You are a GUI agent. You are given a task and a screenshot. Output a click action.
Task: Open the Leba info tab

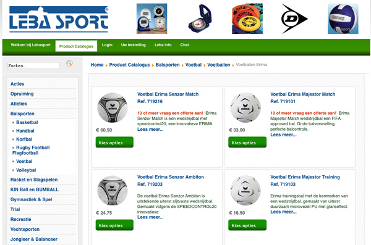pos(163,45)
